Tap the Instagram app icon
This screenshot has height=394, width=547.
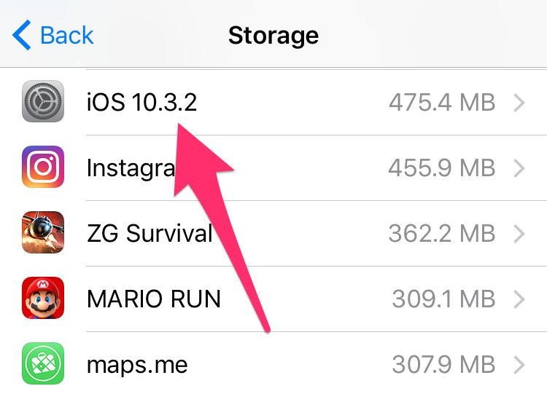43,168
